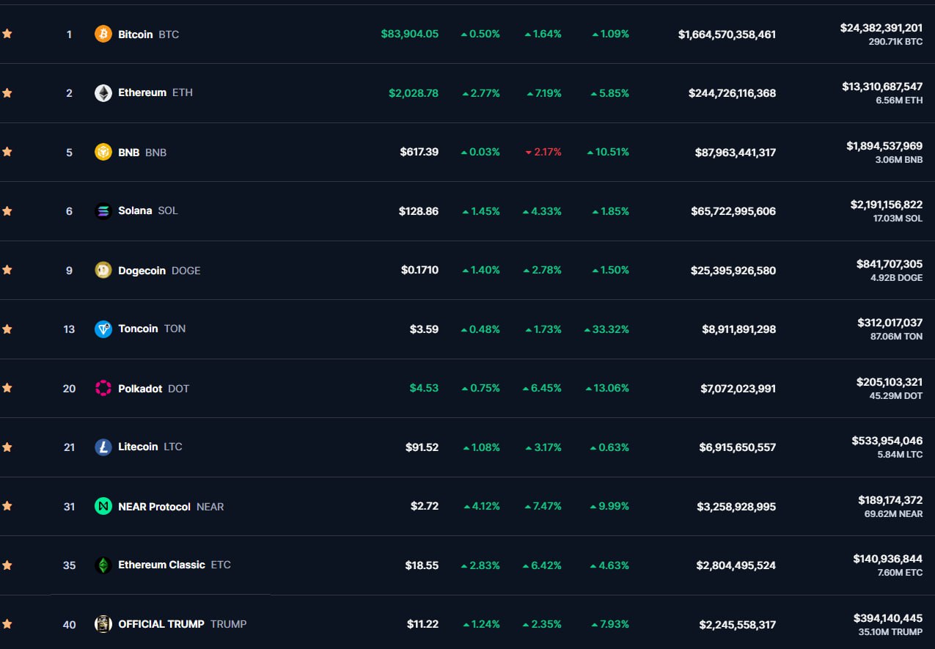Toggle Dogecoin's watchlist star
The width and height of the screenshot is (935, 649).
[x=7, y=269]
